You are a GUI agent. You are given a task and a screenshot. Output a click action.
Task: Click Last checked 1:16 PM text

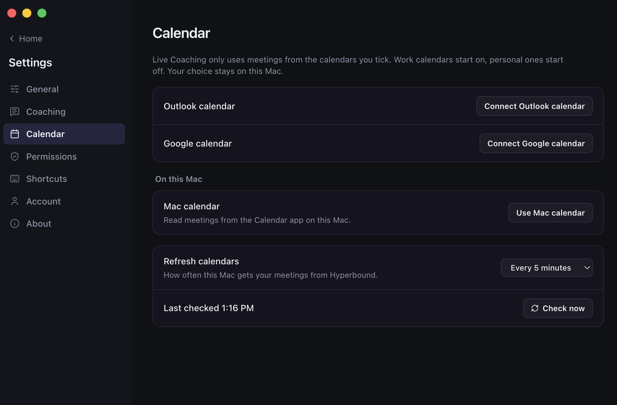209,308
